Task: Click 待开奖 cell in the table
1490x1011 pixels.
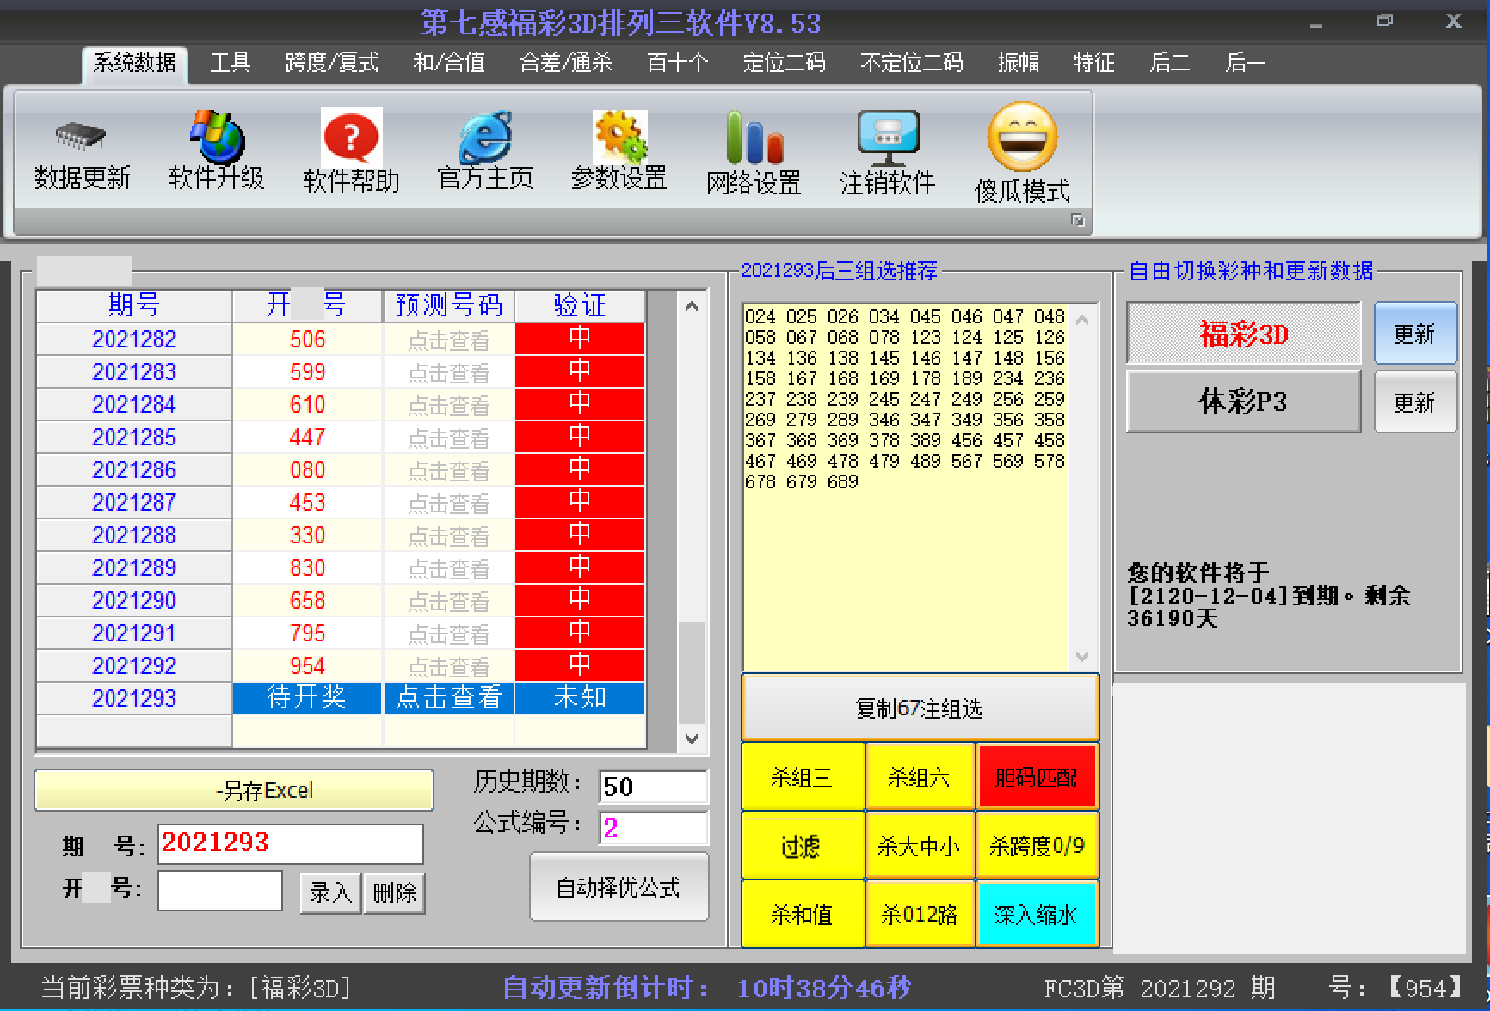Action: click(x=307, y=697)
